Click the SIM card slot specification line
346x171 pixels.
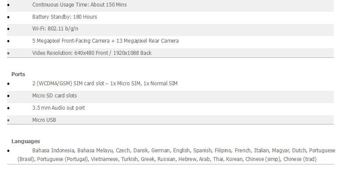(105, 84)
